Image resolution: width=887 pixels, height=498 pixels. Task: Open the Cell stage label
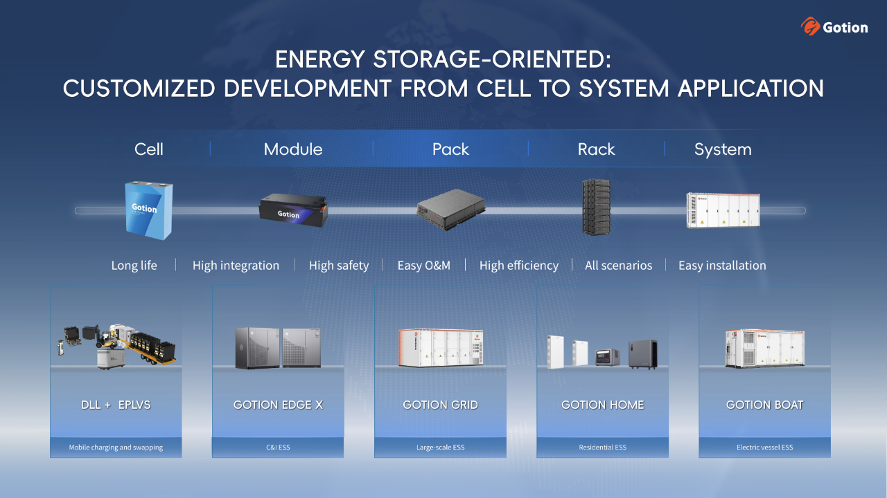point(149,149)
